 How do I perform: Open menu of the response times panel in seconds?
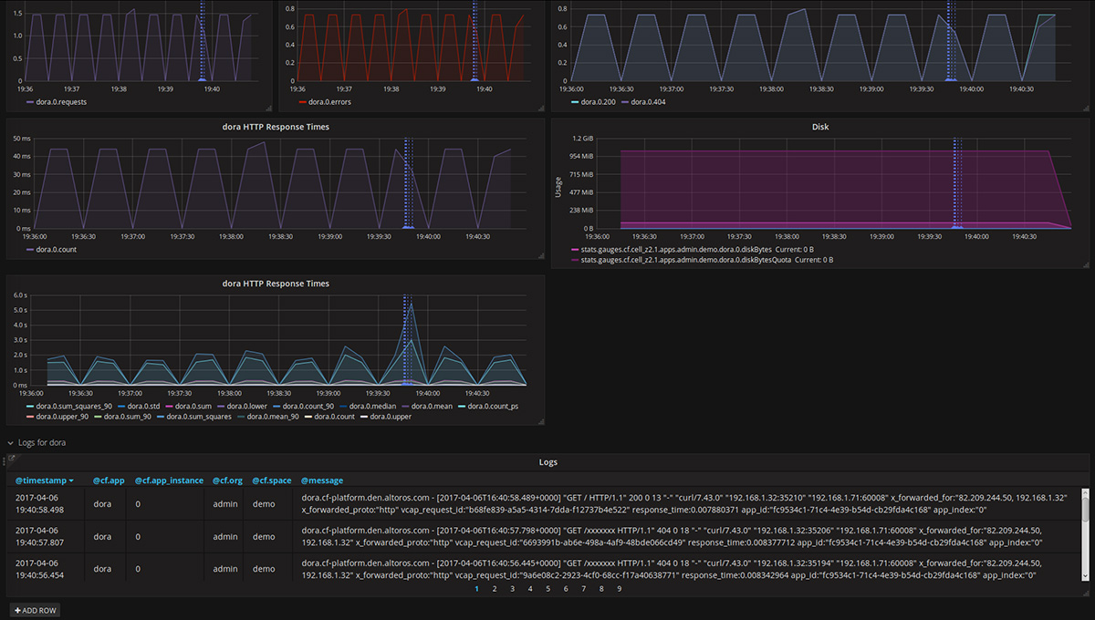276,284
